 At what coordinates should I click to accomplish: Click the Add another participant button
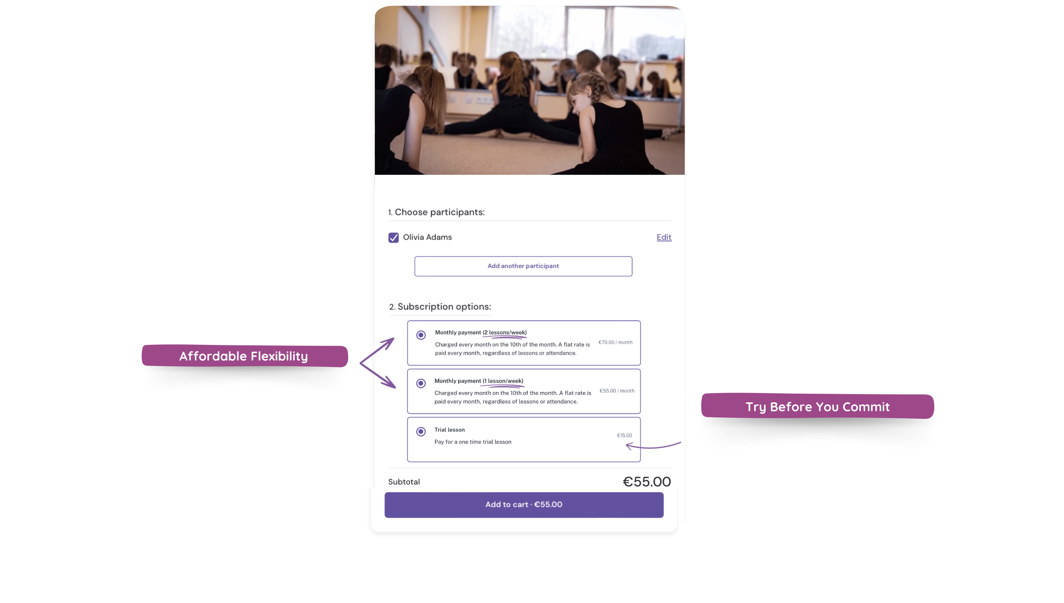pos(523,265)
